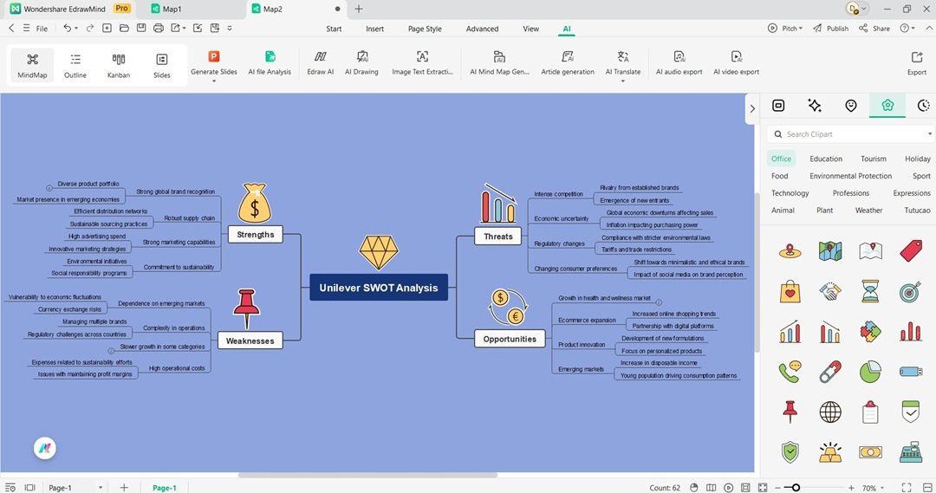Start AI video export
Viewport: 936px width, 493px height.
pyautogui.click(x=736, y=62)
